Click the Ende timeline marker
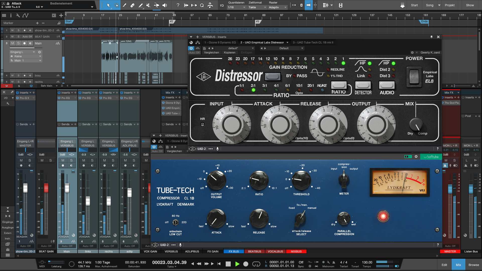This screenshot has height=271, width=482. pos(425,22)
